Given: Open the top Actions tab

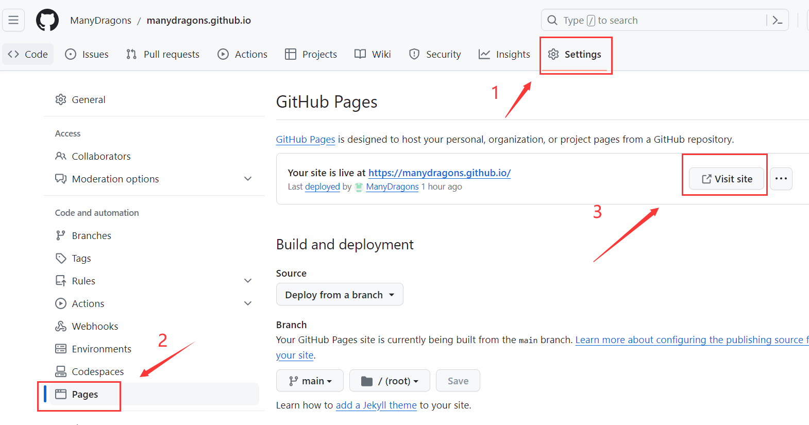Looking at the screenshot, I should (x=243, y=54).
